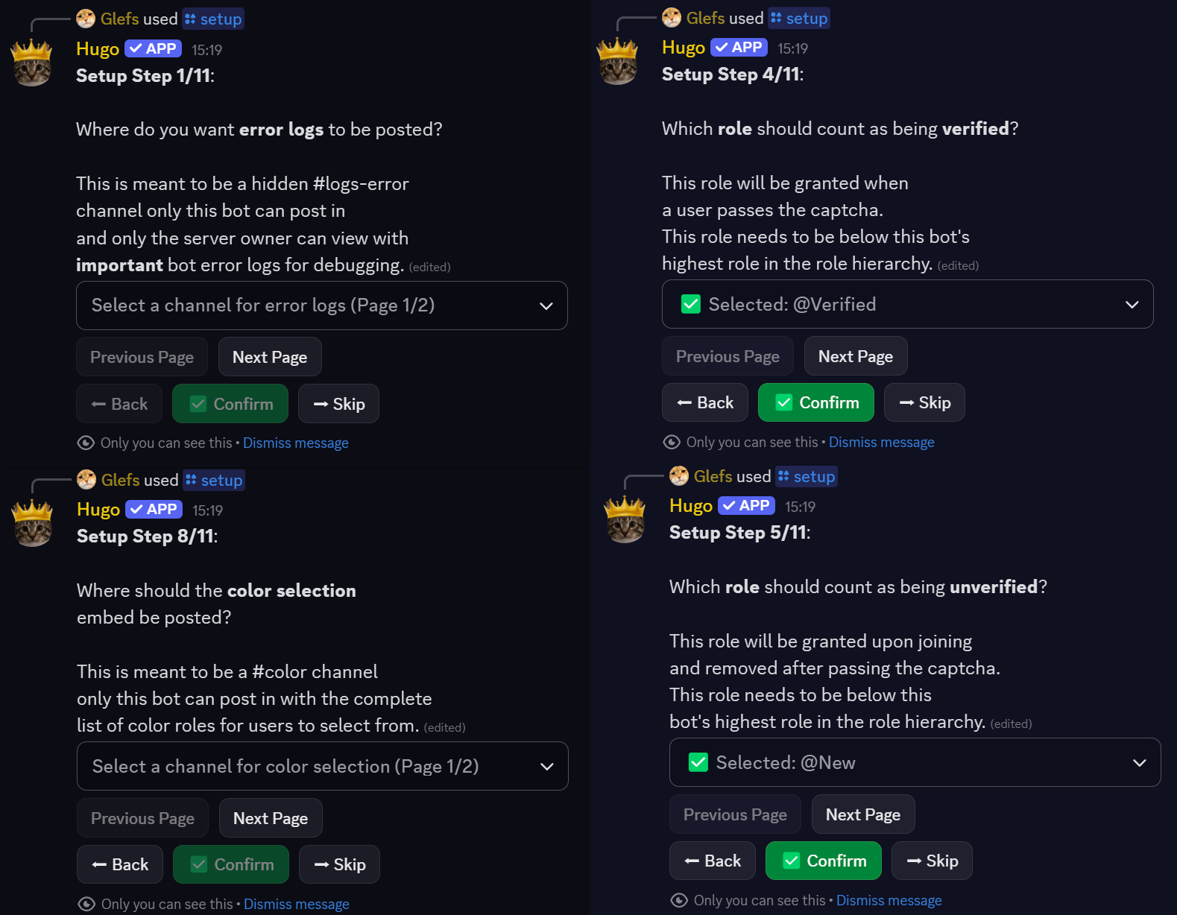Dismiss message under Setup Step 4
Screen dimensions: 1177x915
point(881,443)
